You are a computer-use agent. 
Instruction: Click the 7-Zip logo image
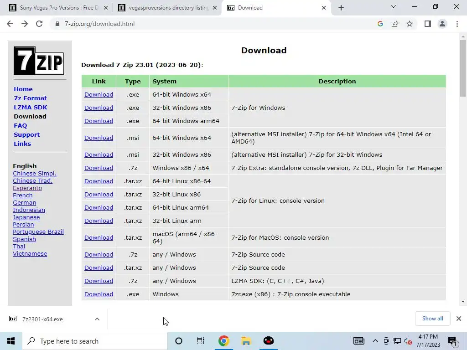pos(39,61)
